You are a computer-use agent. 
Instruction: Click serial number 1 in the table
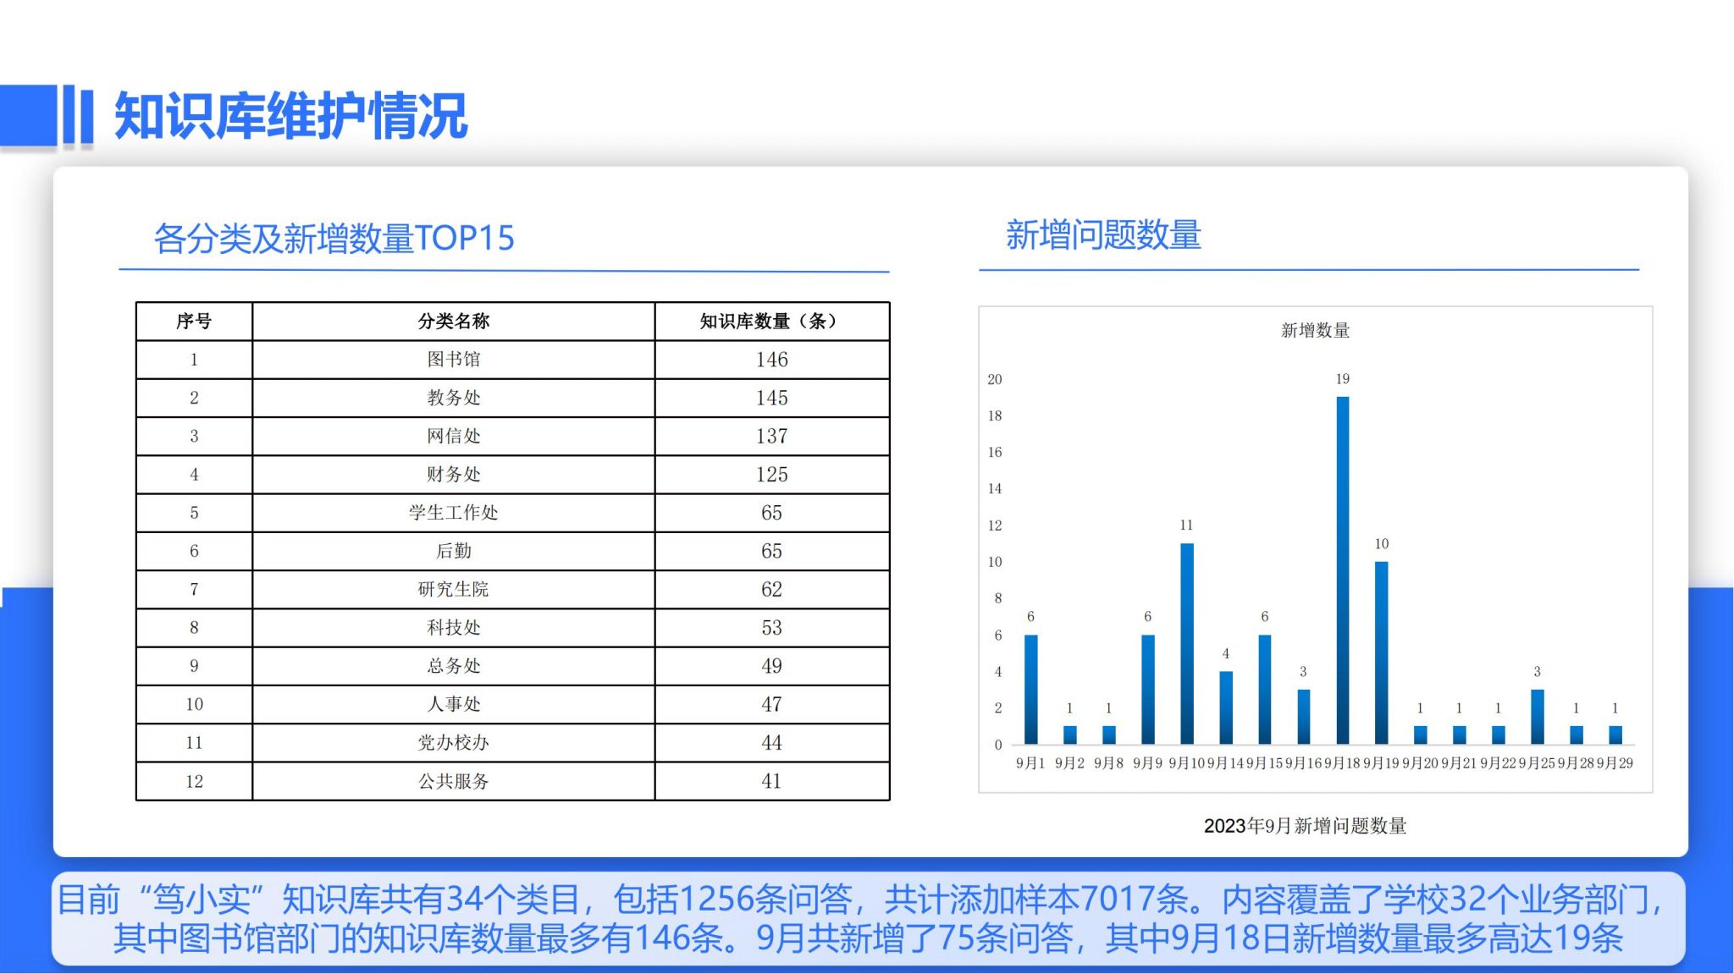pos(194,360)
